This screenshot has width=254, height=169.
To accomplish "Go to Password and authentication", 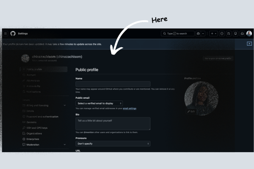I will 42,116.
